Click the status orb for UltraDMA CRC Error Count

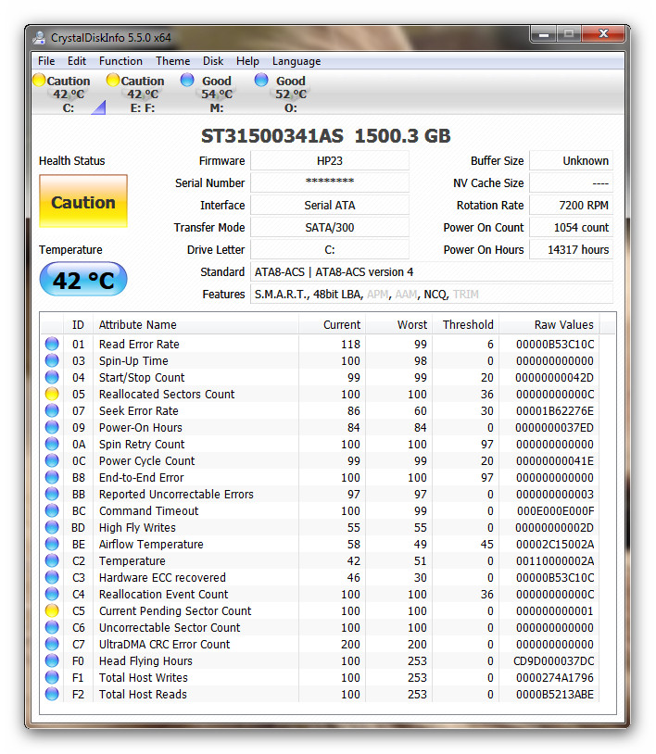pos(52,644)
